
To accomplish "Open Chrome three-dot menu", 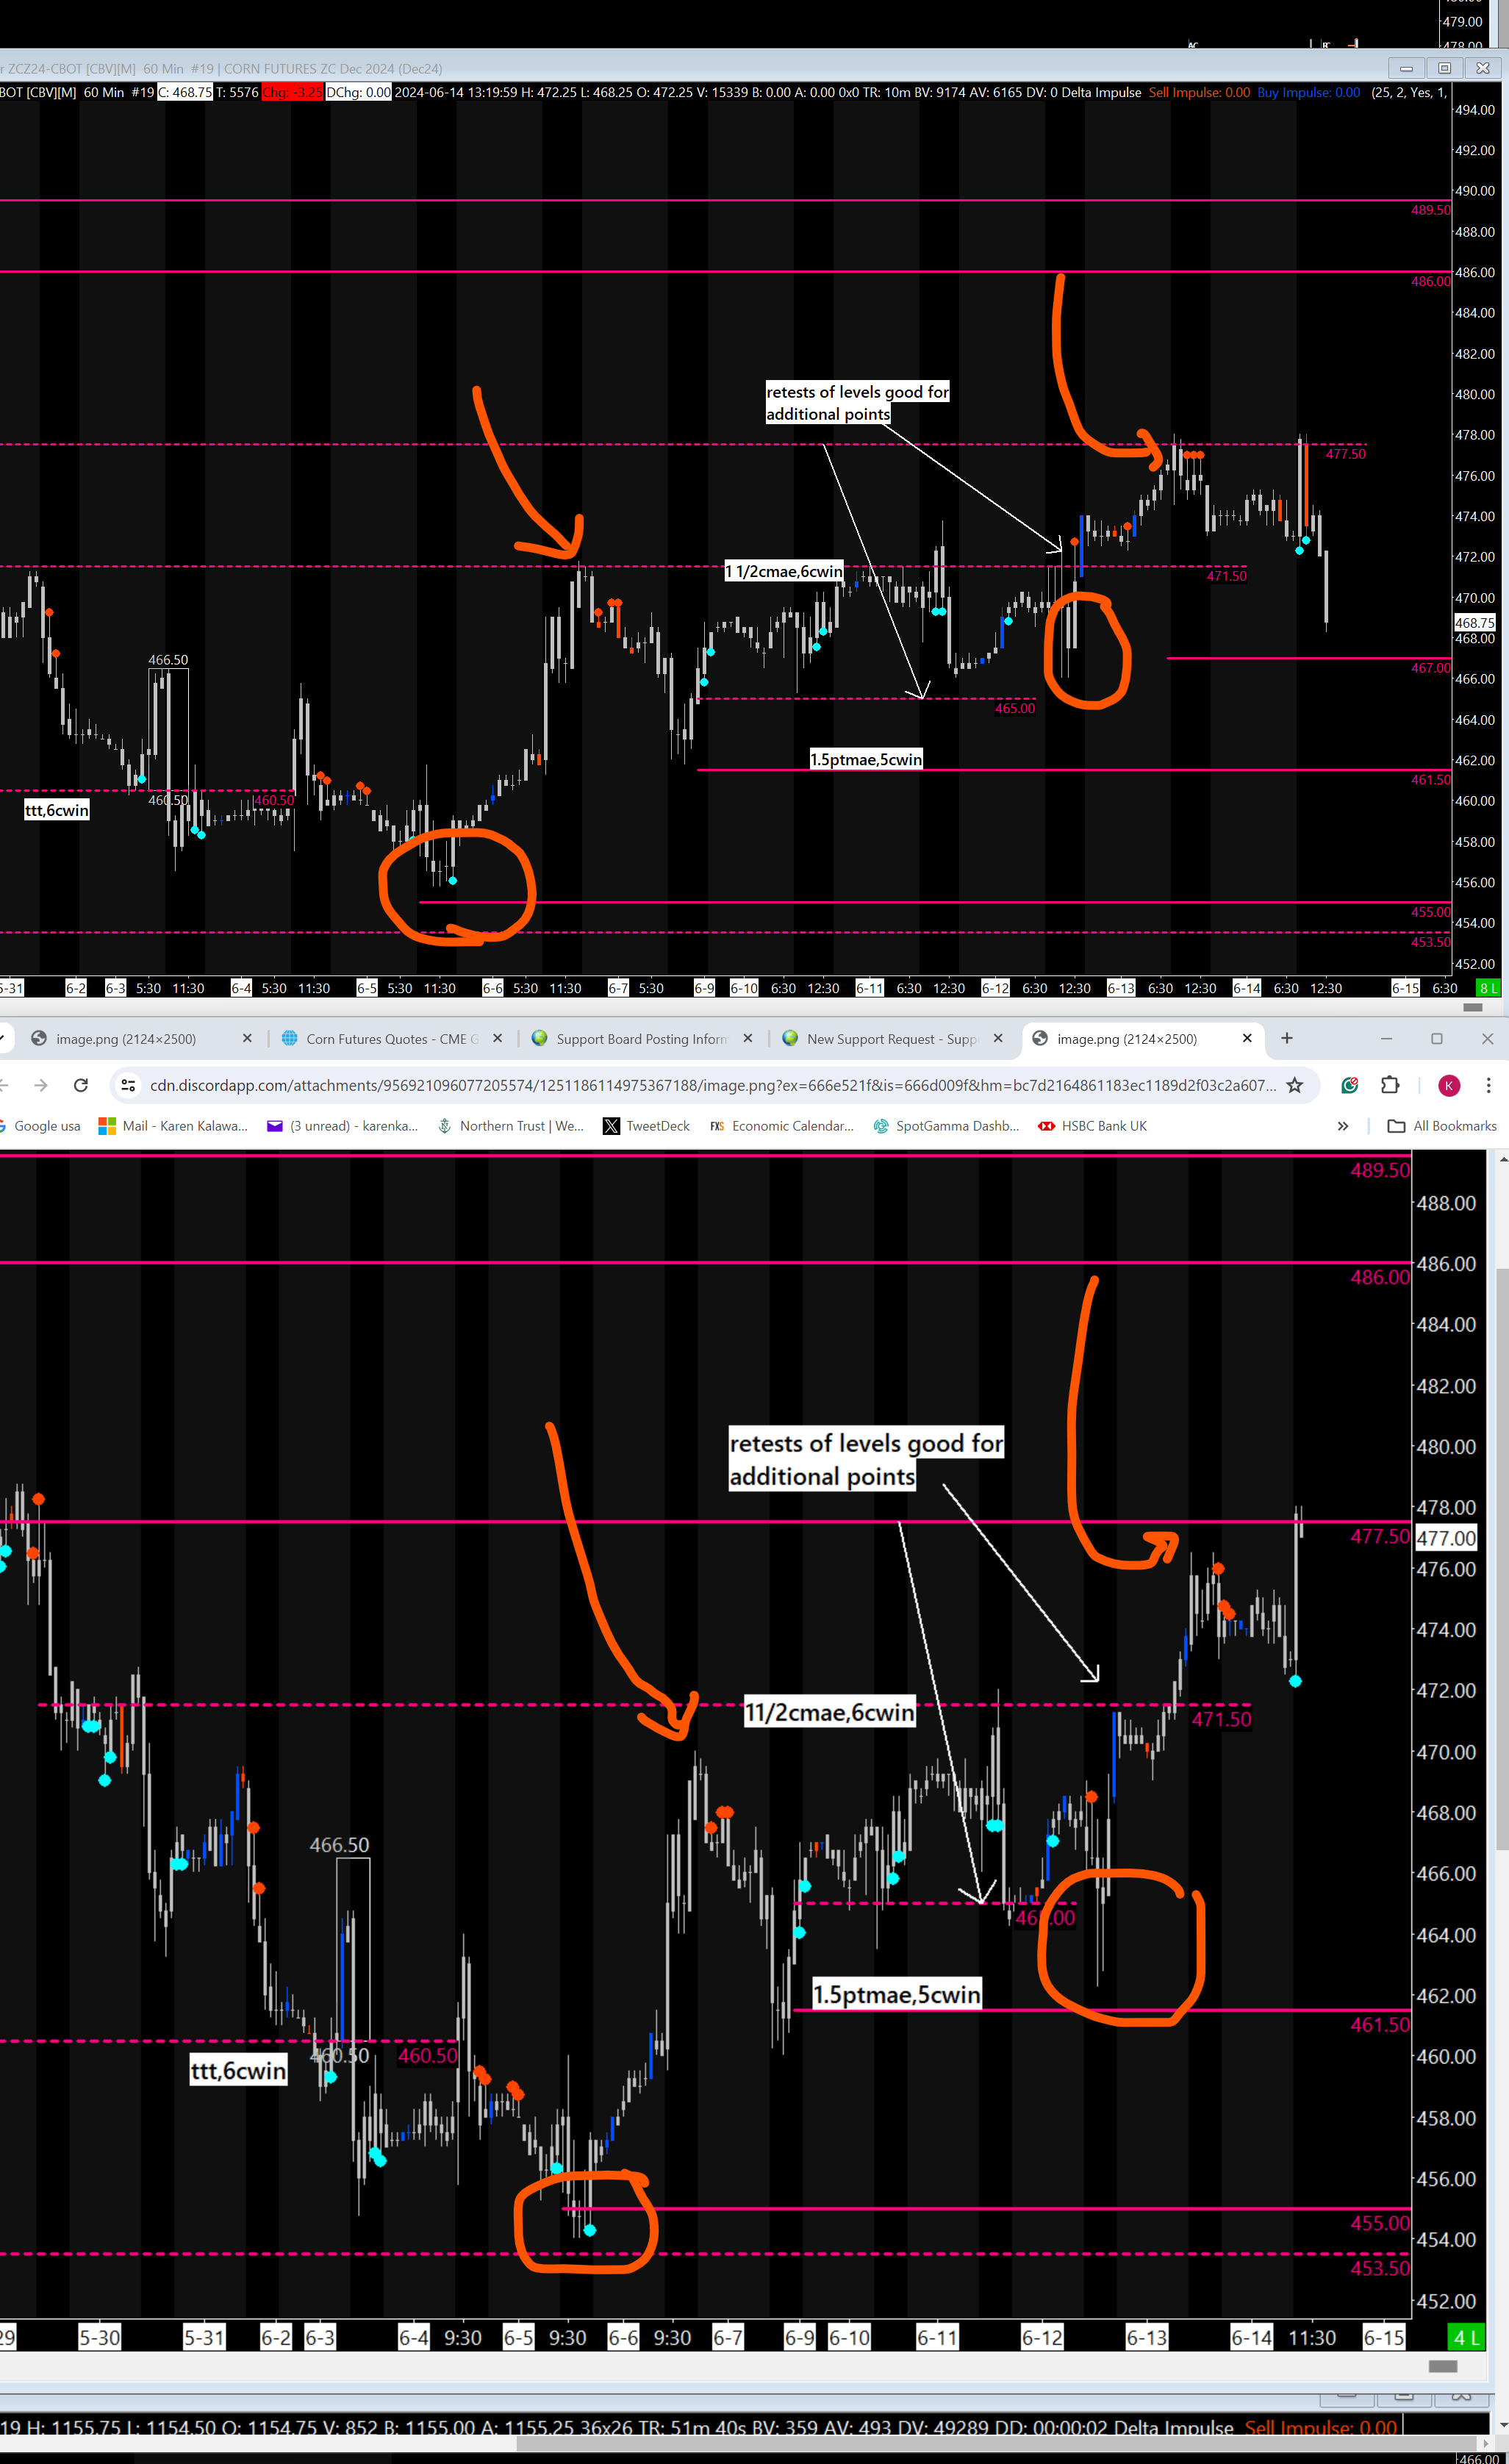I will tap(1488, 1085).
